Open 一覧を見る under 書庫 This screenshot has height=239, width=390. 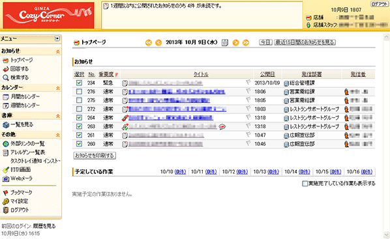(22, 124)
